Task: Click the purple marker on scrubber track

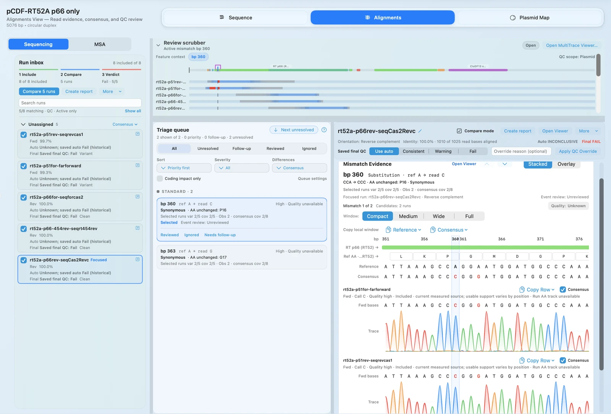Action: 218,68
